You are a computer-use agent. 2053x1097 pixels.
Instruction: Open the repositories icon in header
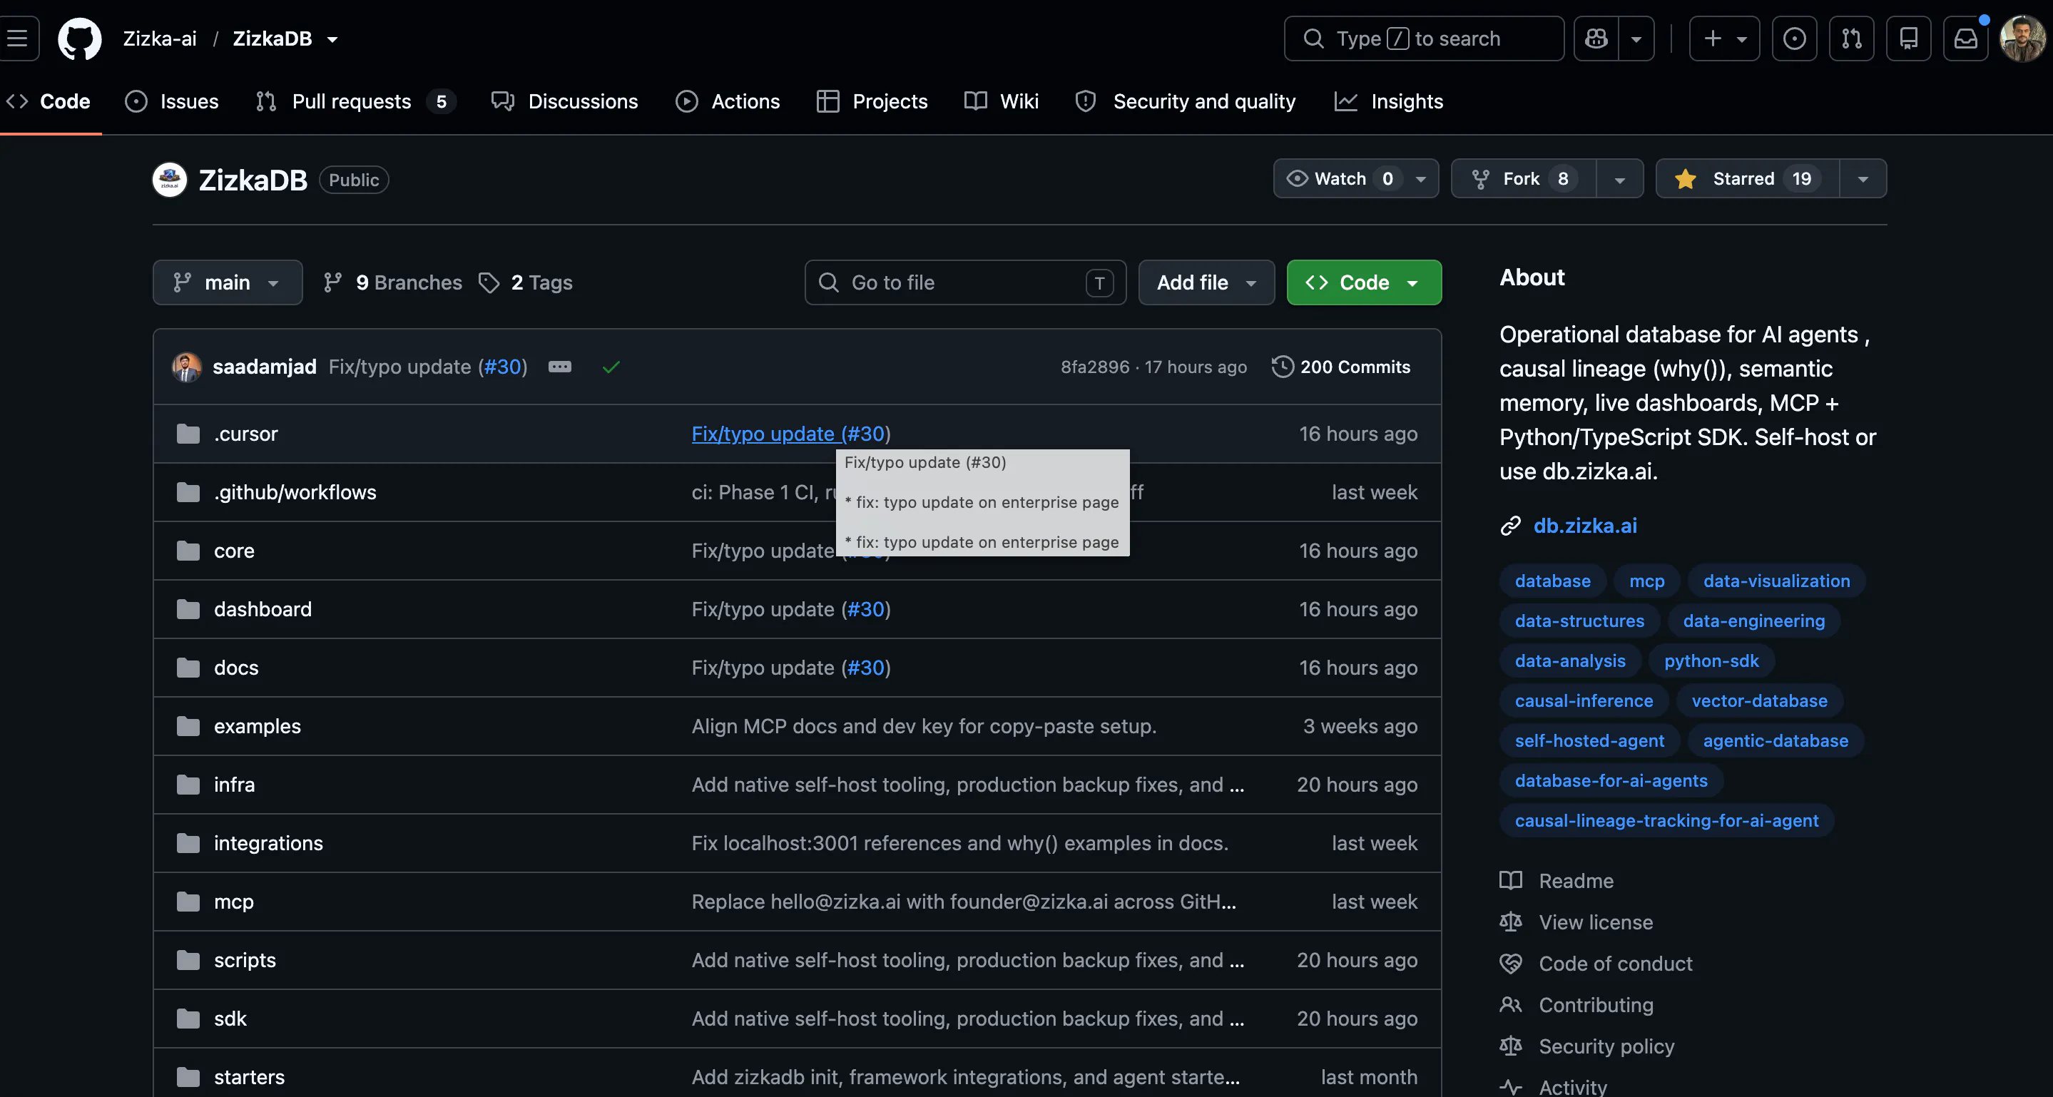click(x=1909, y=39)
